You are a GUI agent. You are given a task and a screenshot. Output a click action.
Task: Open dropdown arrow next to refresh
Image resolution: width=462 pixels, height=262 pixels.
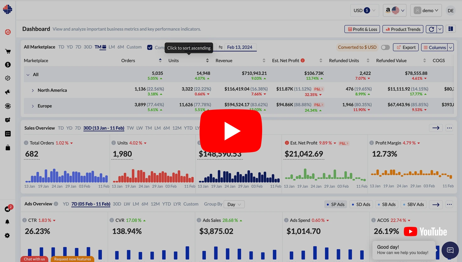click(440, 29)
